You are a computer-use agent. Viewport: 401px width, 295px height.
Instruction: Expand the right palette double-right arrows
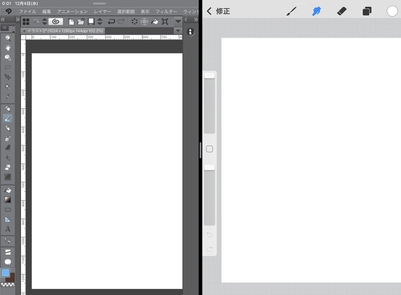point(196,20)
